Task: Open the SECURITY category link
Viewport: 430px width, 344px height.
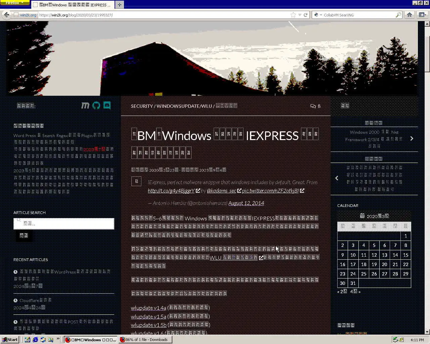Action: [142, 106]
